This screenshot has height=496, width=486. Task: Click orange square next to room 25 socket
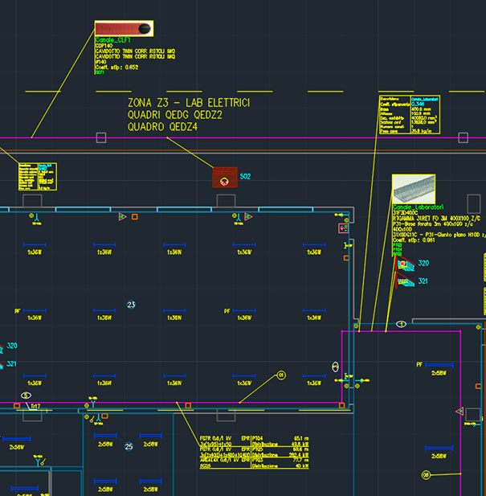pos(105,416)
